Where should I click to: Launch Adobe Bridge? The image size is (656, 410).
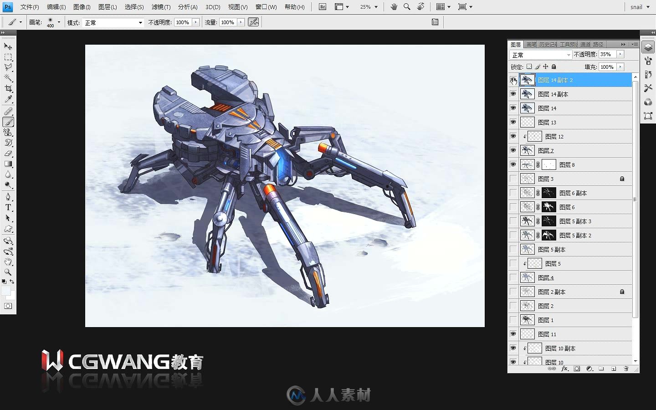(x=323, y=7)
